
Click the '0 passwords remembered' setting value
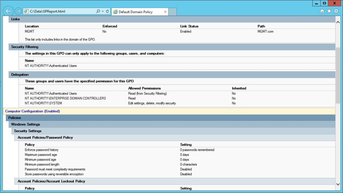pyautogui.click(x=197, y=150)
